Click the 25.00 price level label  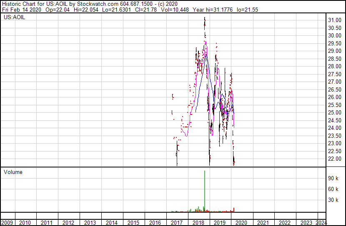pos(336,112)
